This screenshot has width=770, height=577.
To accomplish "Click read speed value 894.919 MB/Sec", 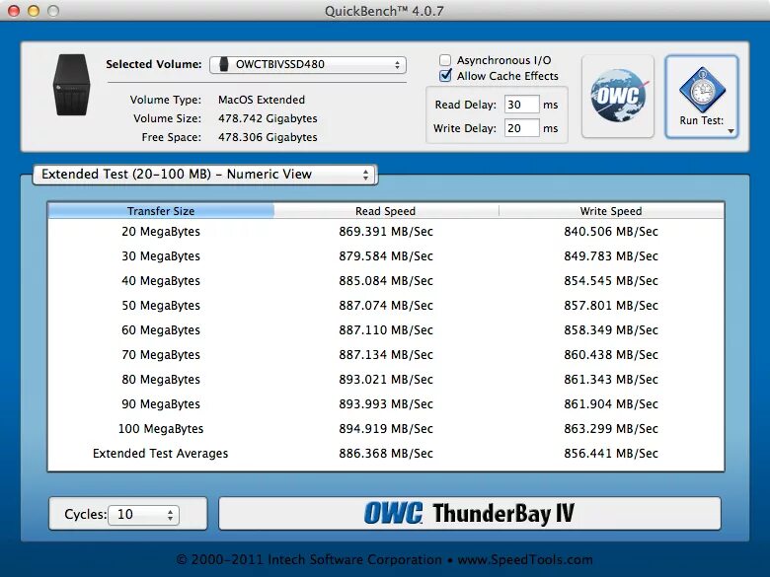I will pos(386,429).
